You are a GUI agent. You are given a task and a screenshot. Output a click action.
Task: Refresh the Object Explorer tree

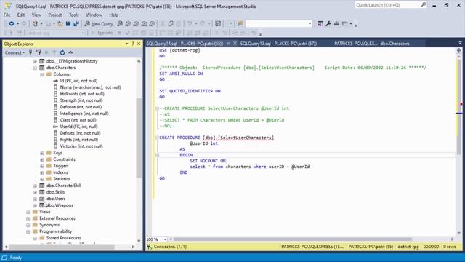pyautogui.click(x=62, y=52)
